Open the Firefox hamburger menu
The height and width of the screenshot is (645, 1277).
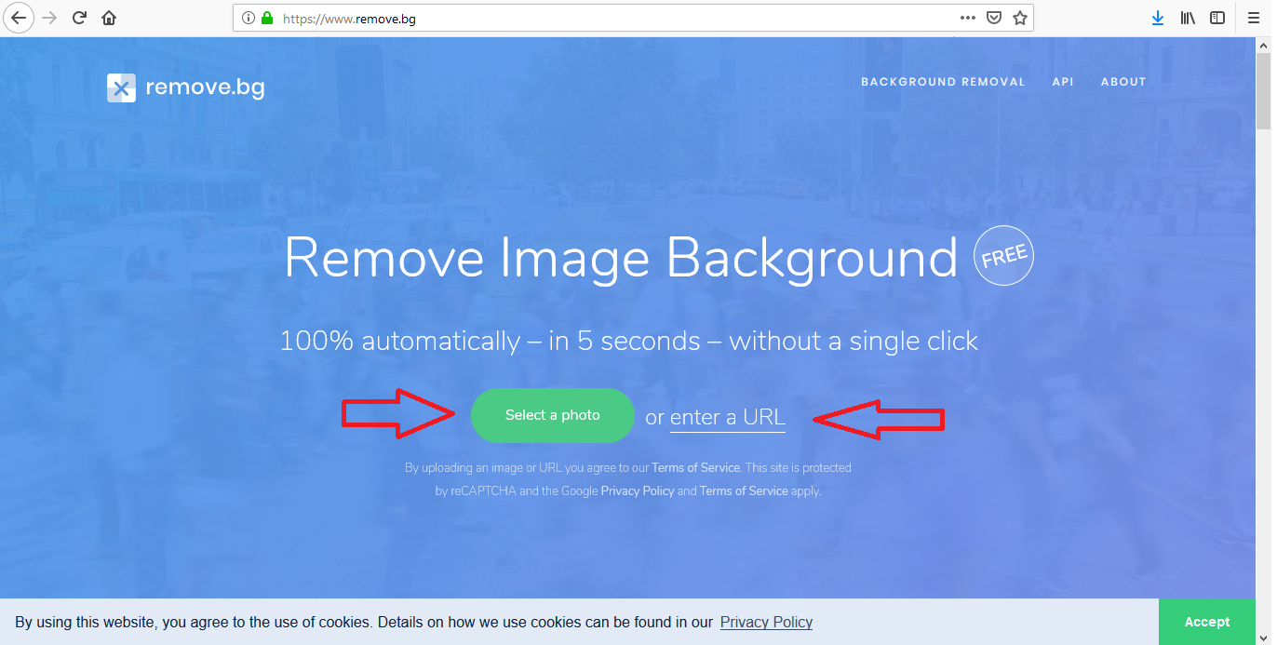point(1254,18)
